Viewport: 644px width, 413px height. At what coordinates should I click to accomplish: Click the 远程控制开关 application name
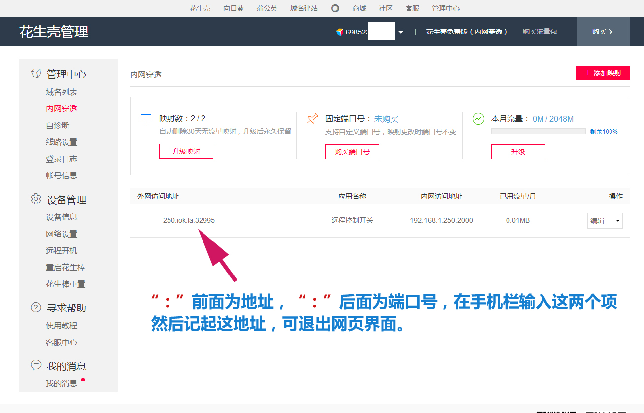(352, 220)
